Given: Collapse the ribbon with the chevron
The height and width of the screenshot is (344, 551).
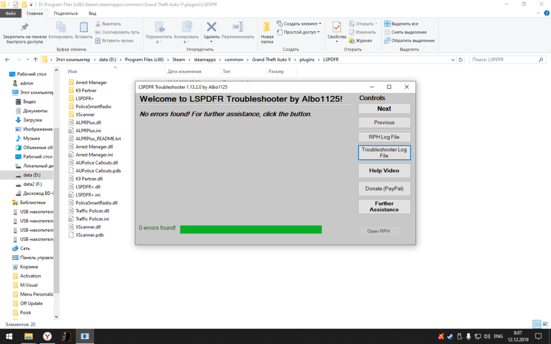Looking at the screenshot, I should point(538,13).
